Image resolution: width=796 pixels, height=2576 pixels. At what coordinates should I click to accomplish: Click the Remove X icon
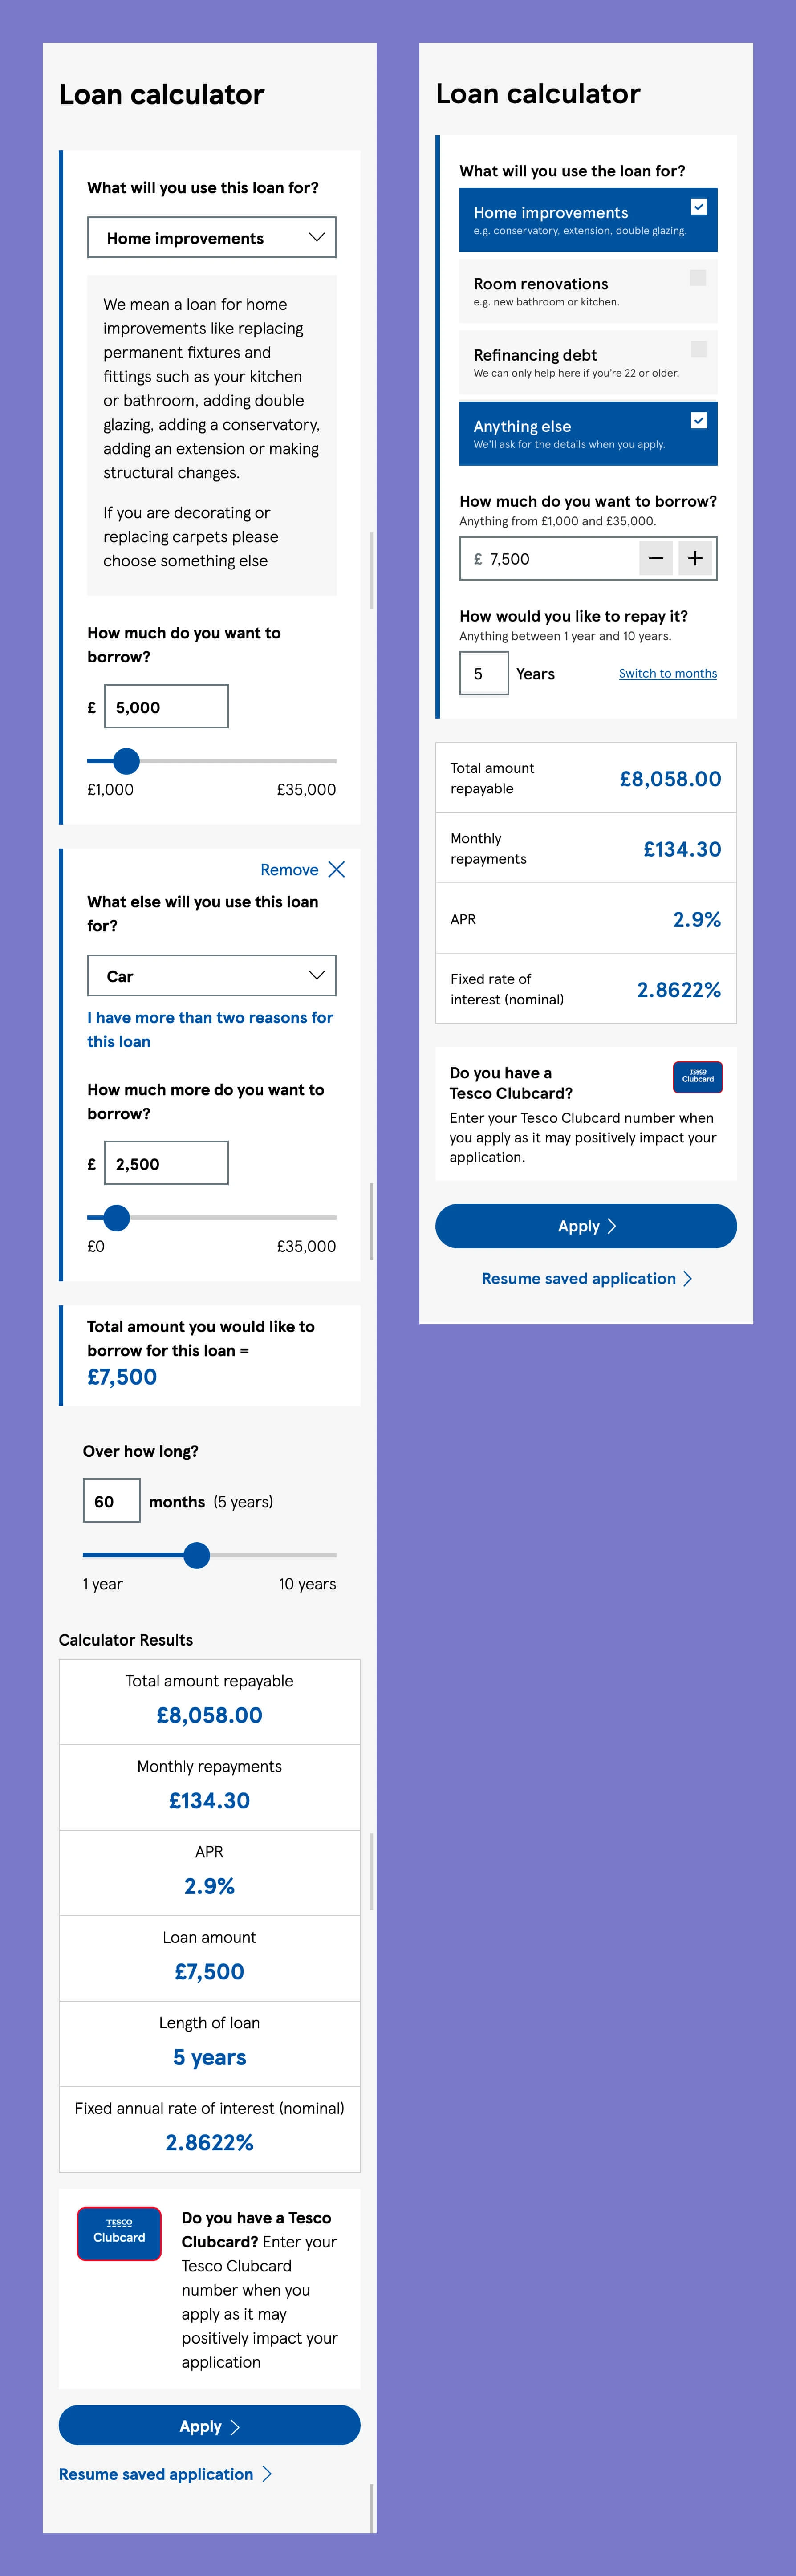tap(336, 869)
